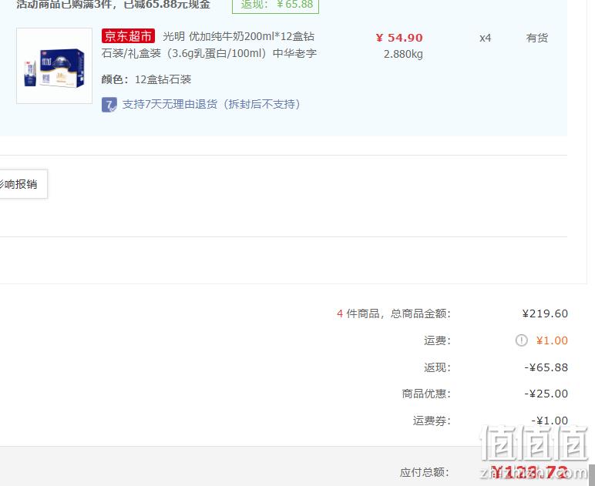The width and height of the screenshot is (595, 486).
Task: Select the ¥219.60 total goods amount
Action: (x=545, y=313)
